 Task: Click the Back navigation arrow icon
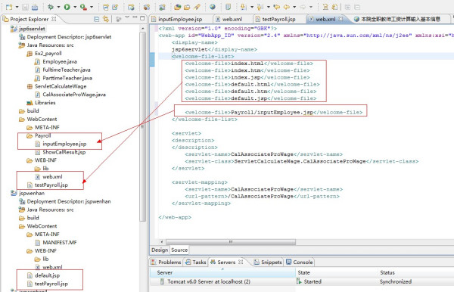click(287, 7)
